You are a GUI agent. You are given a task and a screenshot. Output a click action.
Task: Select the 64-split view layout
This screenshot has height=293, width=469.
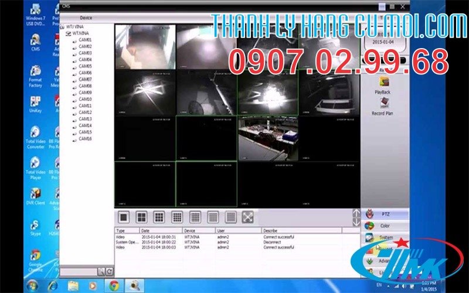pos(230,217)
